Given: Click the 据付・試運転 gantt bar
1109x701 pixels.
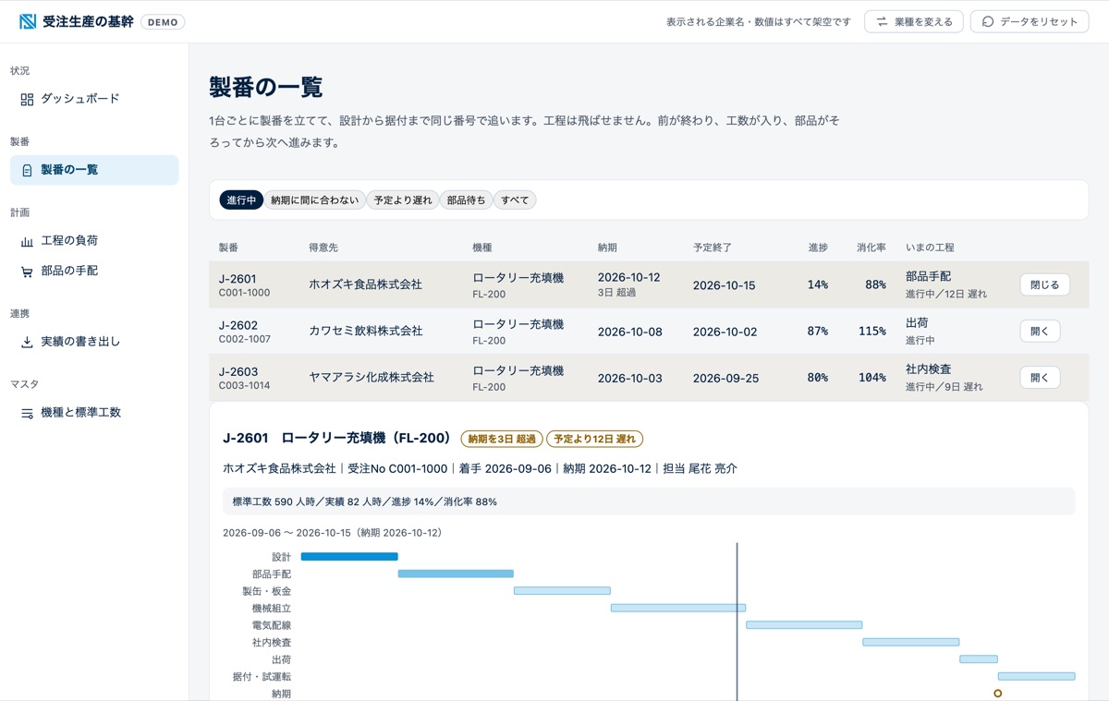Looking at the screenshot, I should click(1037, 676).
